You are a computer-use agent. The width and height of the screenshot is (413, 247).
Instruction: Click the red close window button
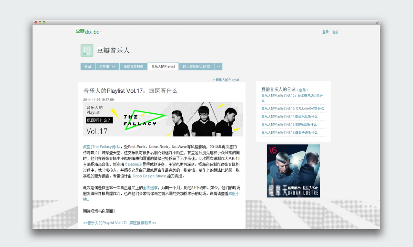coord(36,23)
